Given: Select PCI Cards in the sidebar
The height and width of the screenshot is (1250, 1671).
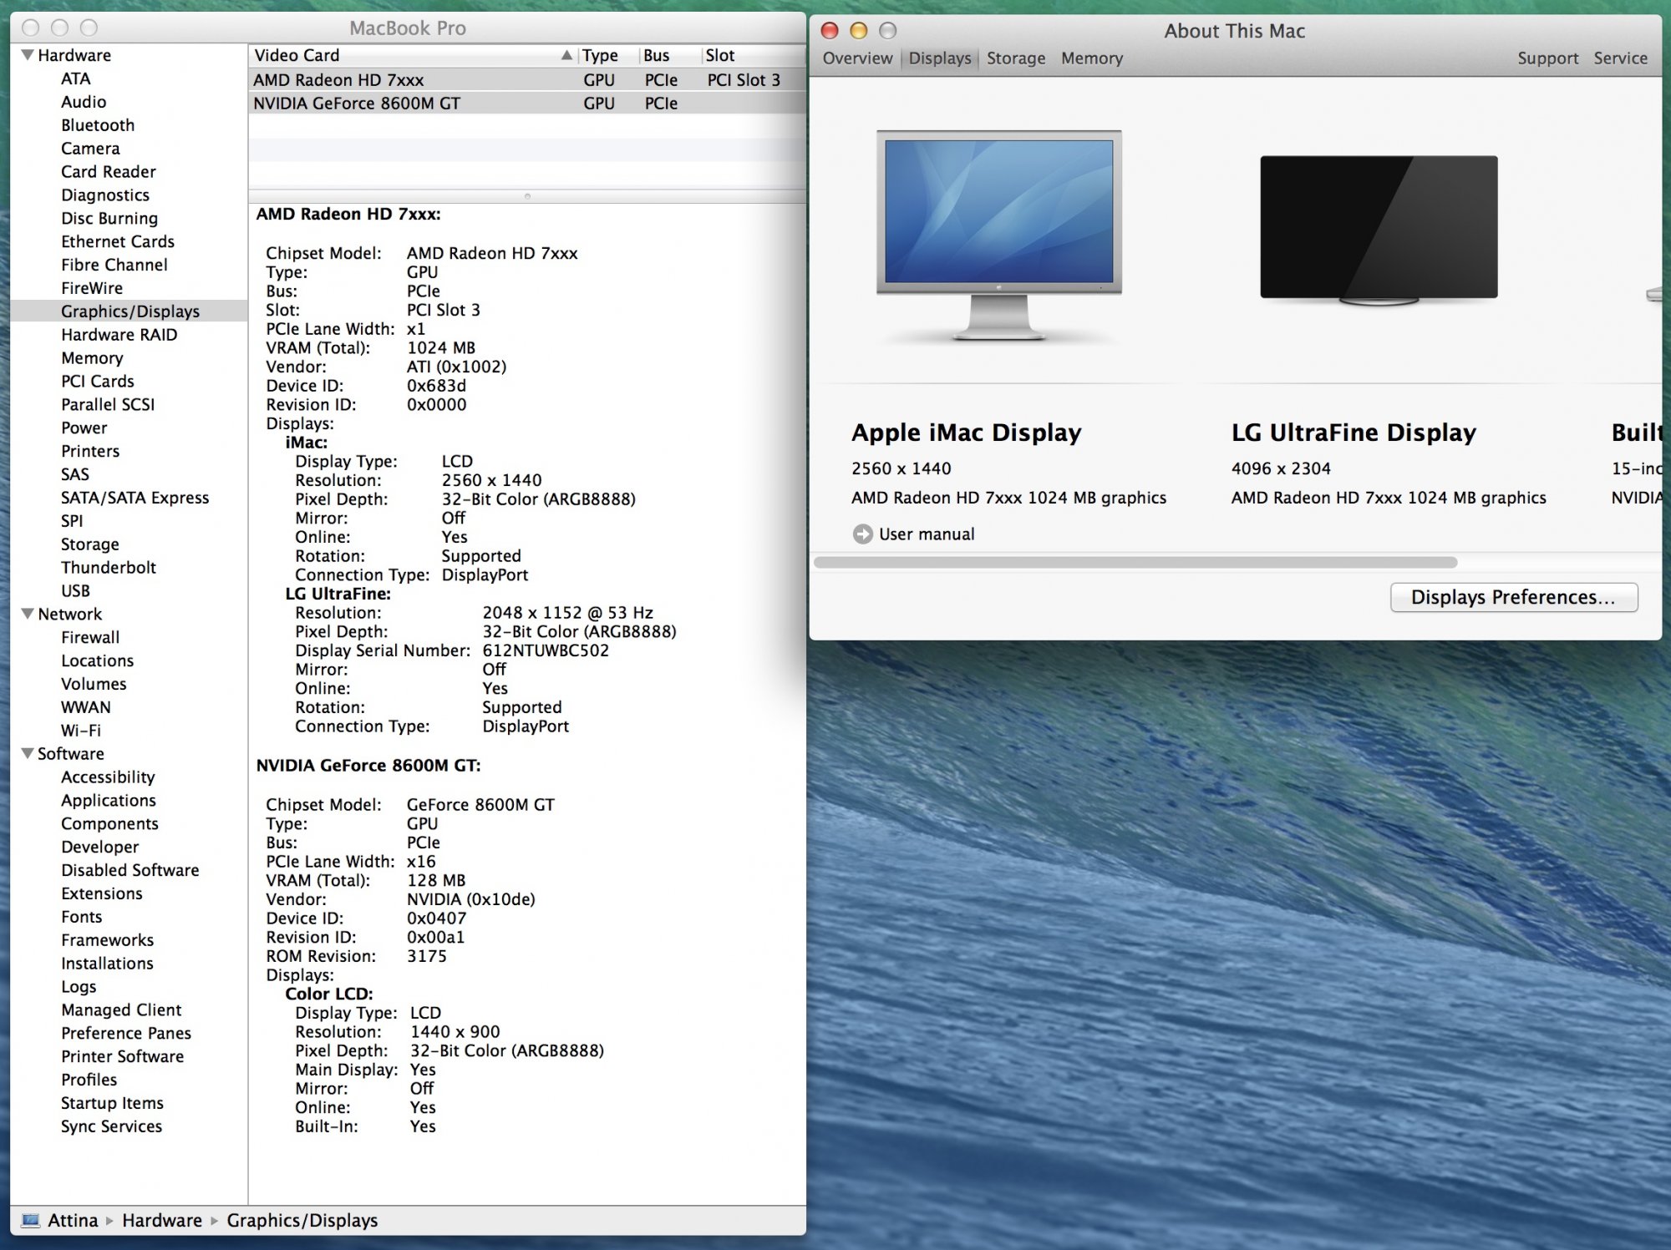Looking at the screenshot, I should tap(98, 382).
